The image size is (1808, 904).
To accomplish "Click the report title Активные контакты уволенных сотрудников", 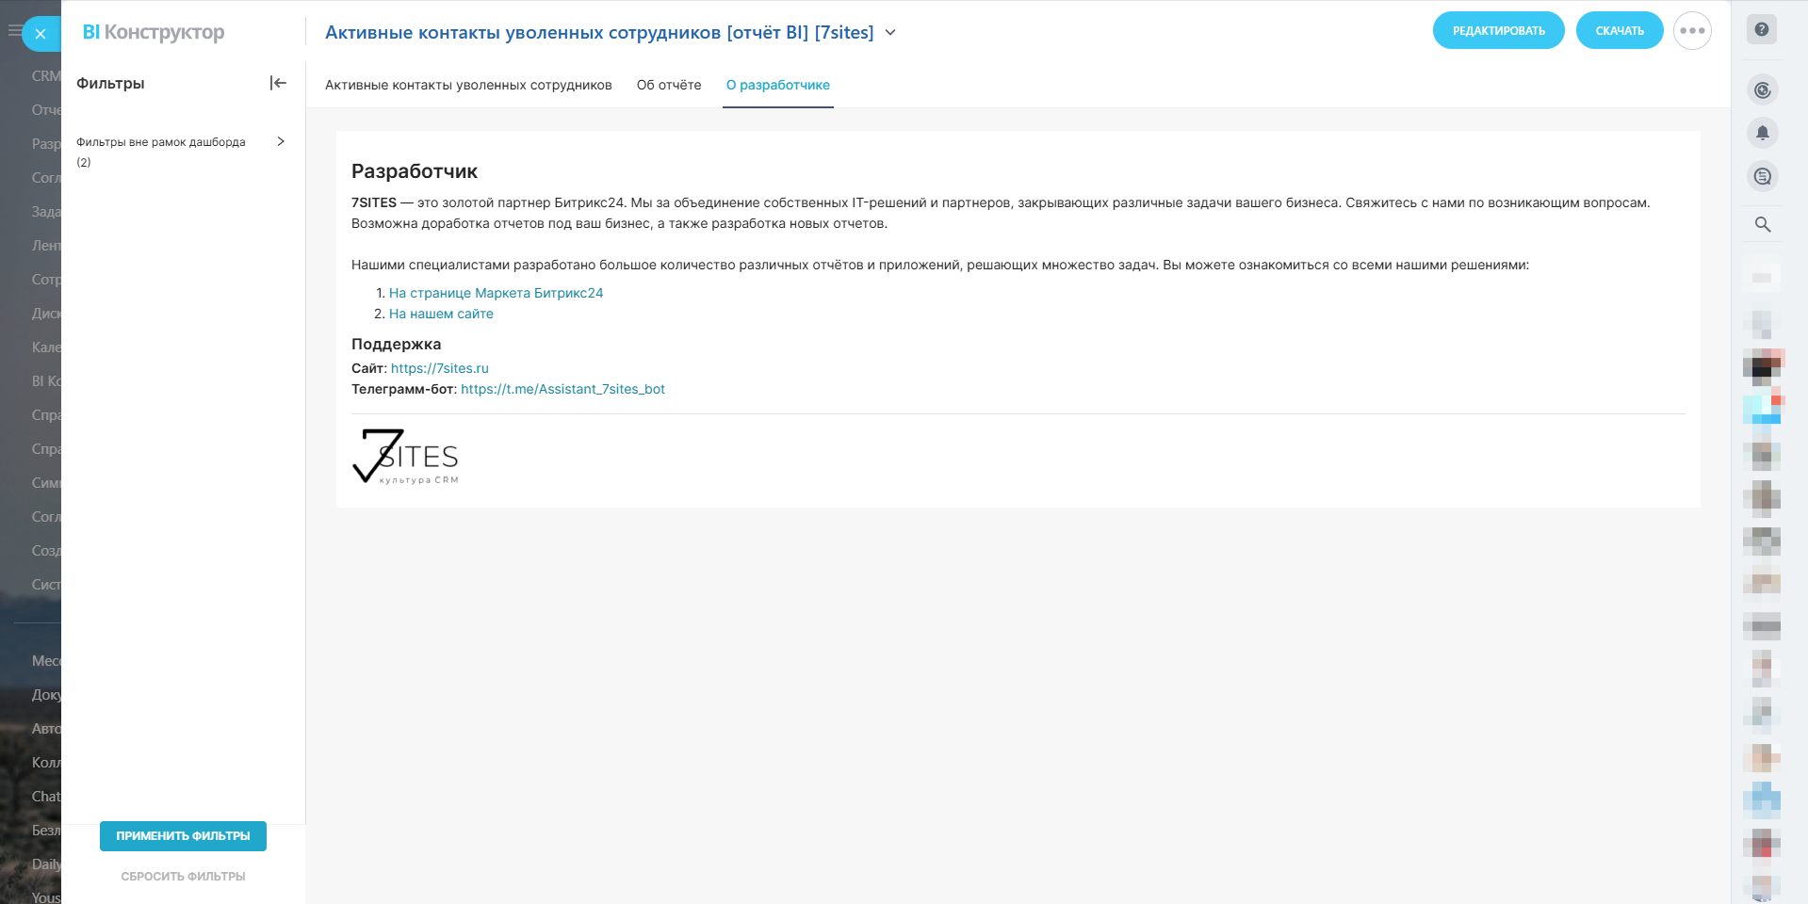I will click(x=599, y=32).
